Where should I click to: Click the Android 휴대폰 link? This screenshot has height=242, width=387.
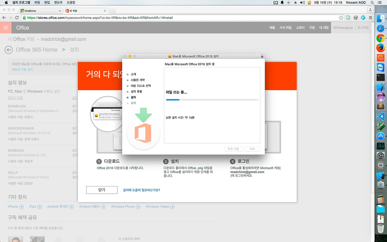pyautogui.click(x=60, y=207)
